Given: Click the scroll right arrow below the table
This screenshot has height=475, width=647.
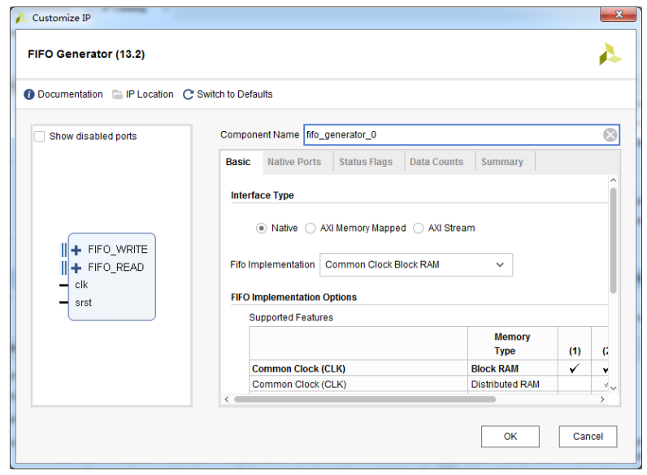Looking at the screenshot, I should click(x=602, y=399).
